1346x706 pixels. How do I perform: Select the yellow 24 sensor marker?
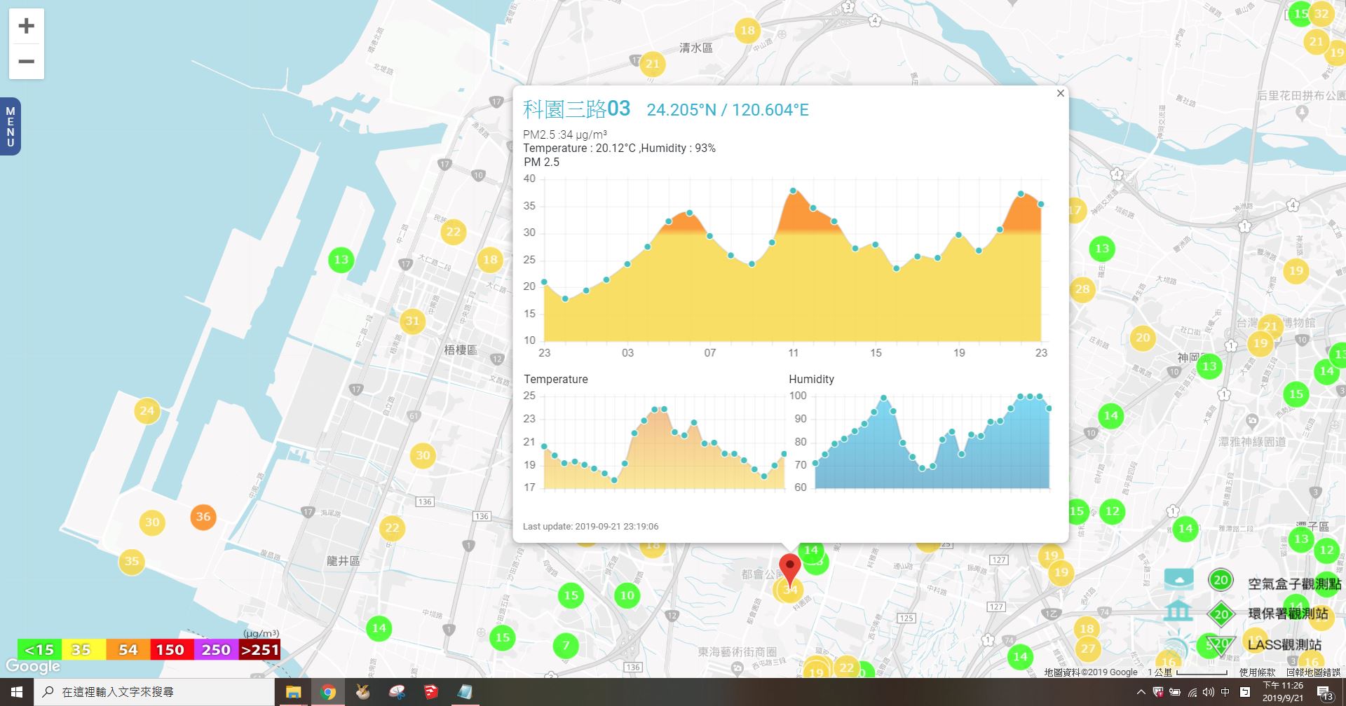tap(147, 410)
